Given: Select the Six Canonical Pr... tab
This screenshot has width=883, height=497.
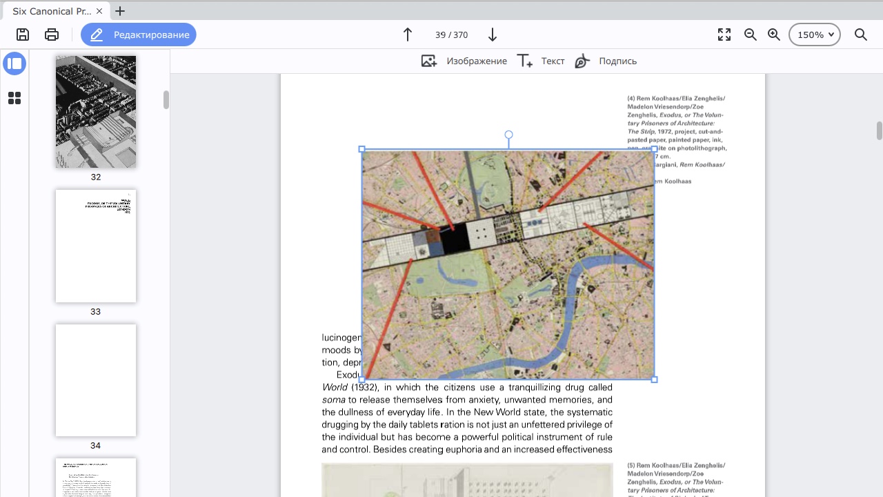Looking at the screenshot, I should pyautogui.click(x=52, y=11).
